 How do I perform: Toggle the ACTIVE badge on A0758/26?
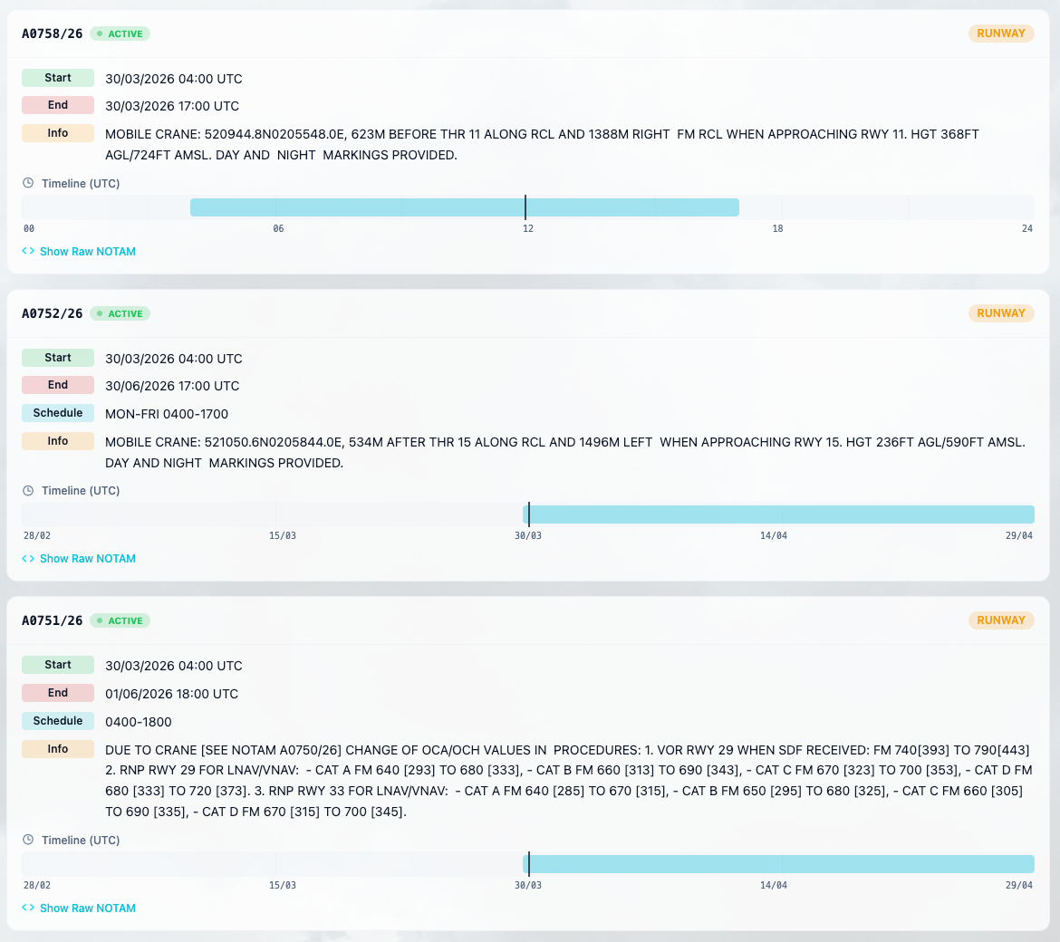[x=120, y=34]
